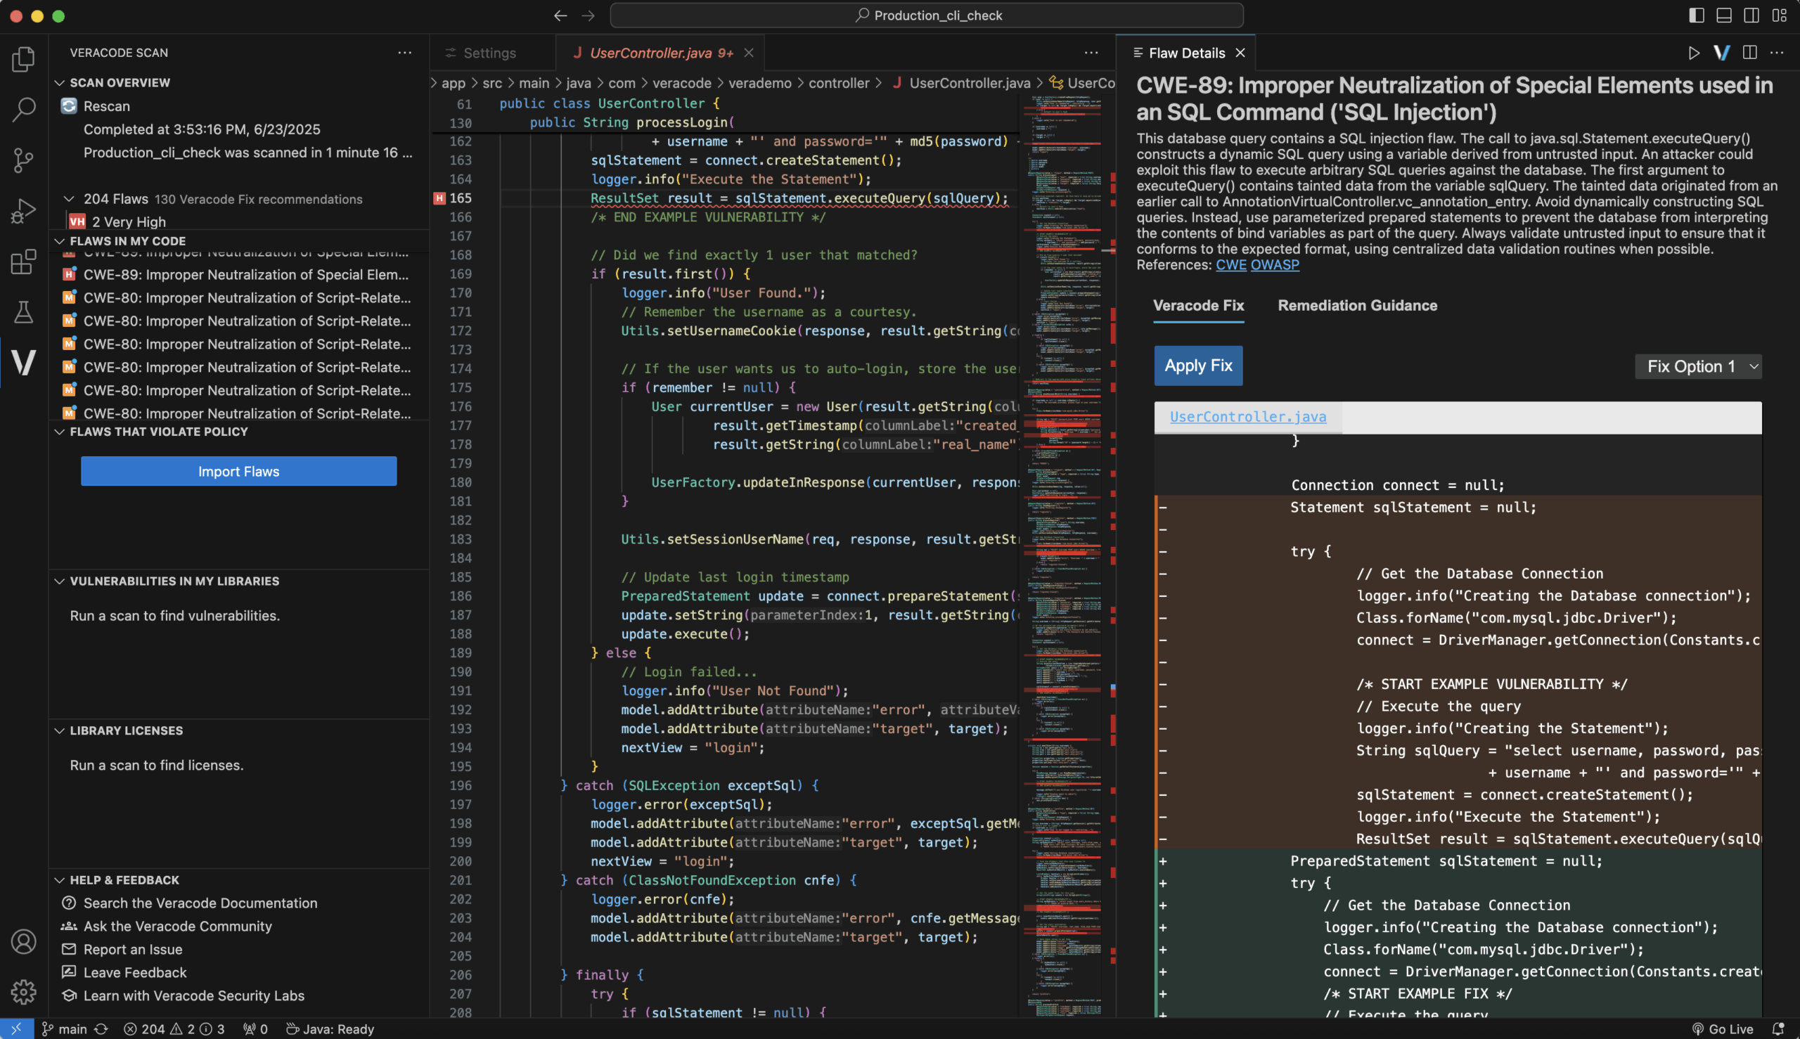The width and height of the screenshot is (1800, 1039).
Task: Switch to the Remediation Guidance tab
Action: tap(1357, 305)
